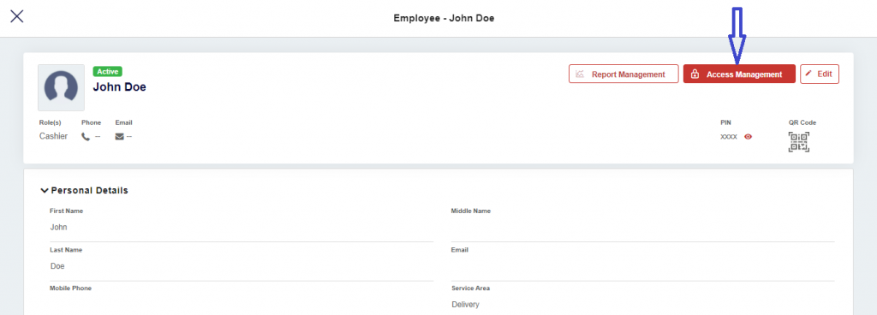
Task: Click the pencil icon on Edit
Action: (808, 74)
